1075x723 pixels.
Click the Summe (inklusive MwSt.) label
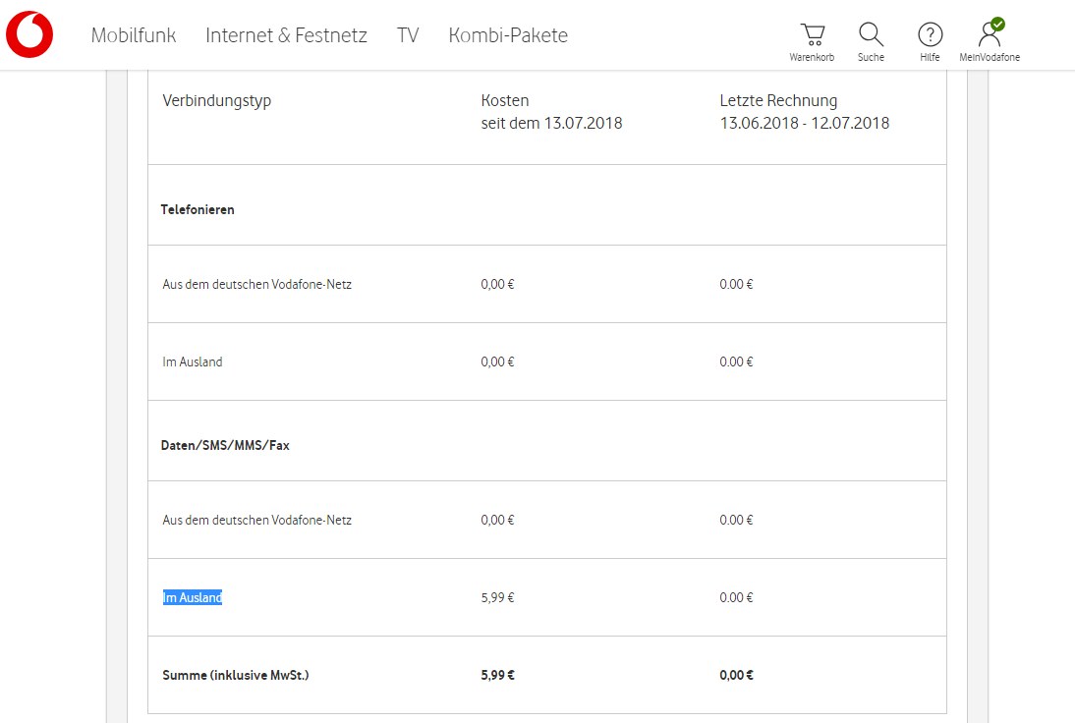click(x=236, y=675)
